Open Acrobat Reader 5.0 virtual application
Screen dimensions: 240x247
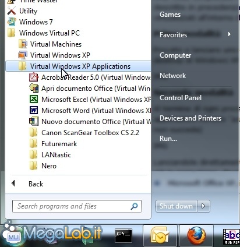[x=90, y=77]
